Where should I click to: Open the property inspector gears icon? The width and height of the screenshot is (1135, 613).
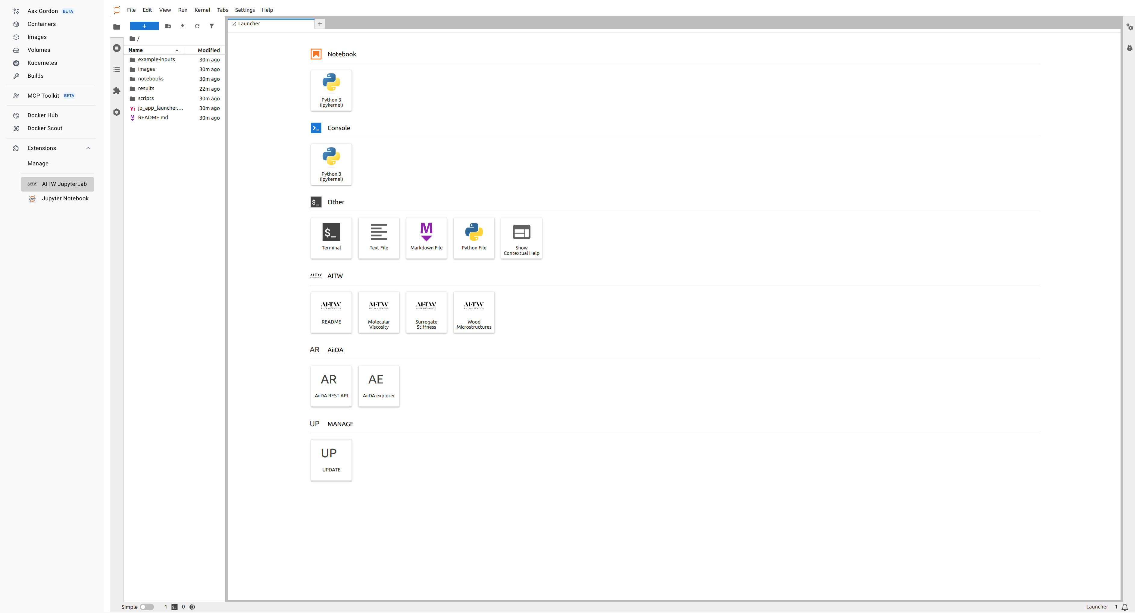click(1129, 27)
